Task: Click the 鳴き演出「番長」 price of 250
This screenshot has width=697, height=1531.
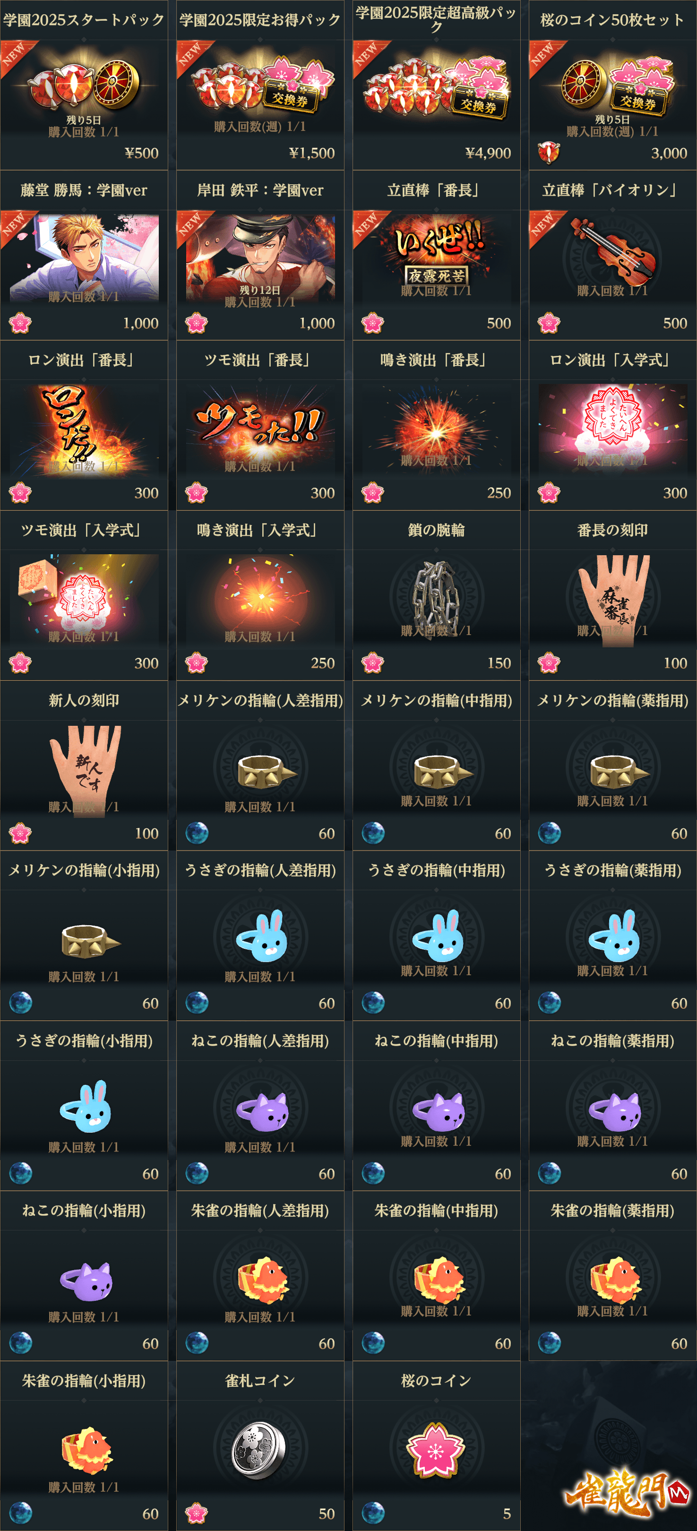Action: [x=499, y=493]
